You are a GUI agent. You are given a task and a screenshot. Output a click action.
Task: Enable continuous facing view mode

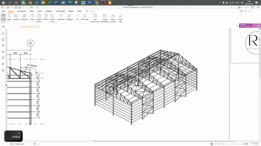223,144
